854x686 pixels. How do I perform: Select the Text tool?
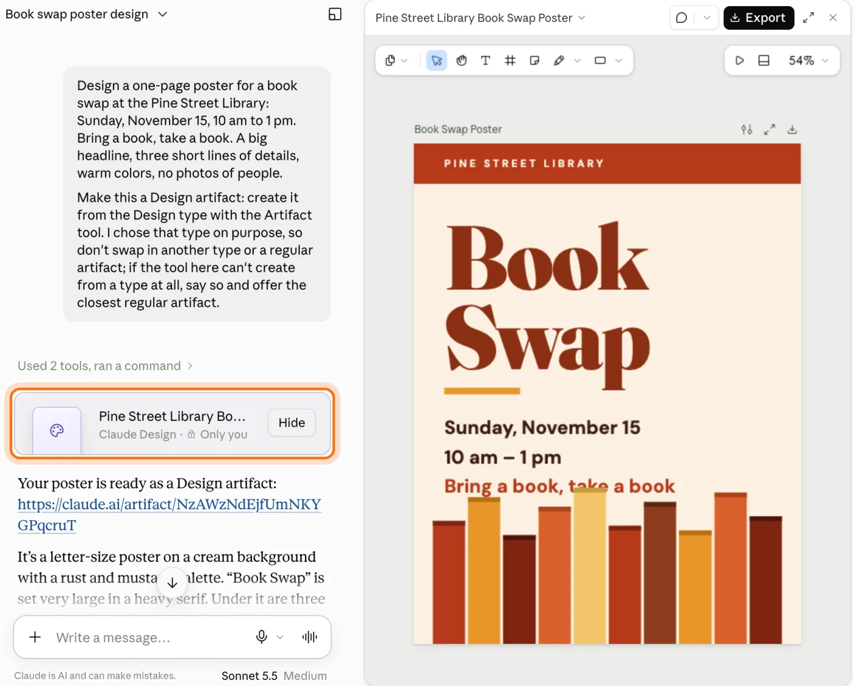(x=486, y=60)
